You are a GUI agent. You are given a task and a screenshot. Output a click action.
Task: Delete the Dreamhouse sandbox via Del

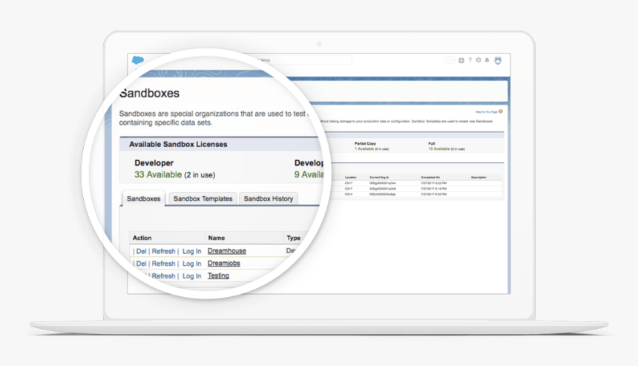coord(141,251)
